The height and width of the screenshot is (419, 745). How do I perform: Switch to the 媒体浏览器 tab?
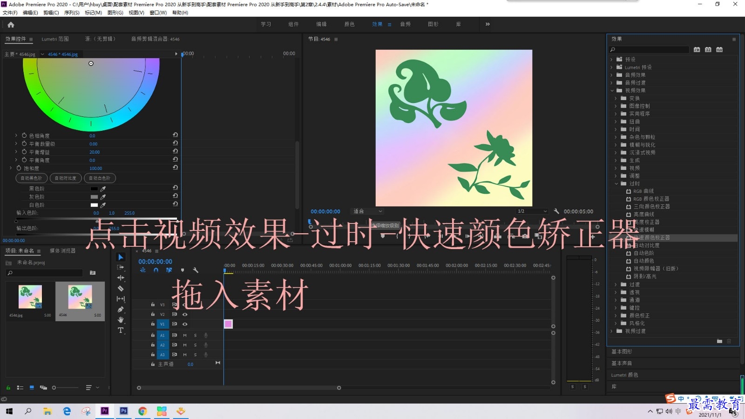click(62, 251)
